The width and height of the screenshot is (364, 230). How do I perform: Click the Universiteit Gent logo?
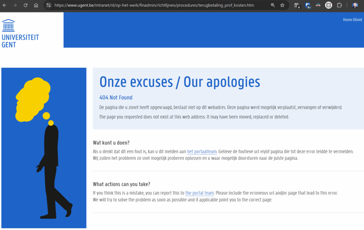(20, 33)
